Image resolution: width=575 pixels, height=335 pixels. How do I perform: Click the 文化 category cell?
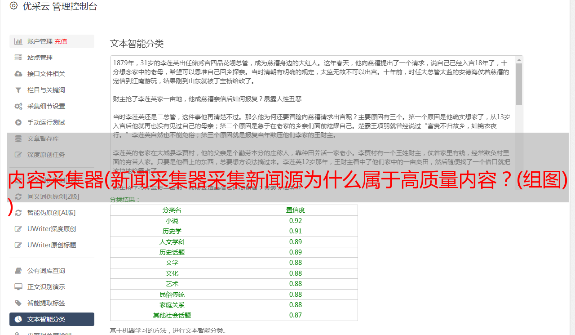172,273
